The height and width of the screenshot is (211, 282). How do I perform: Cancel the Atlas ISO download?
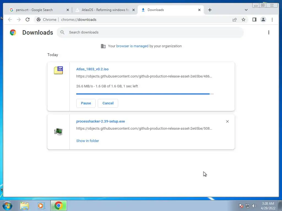(x=108, y=103)
